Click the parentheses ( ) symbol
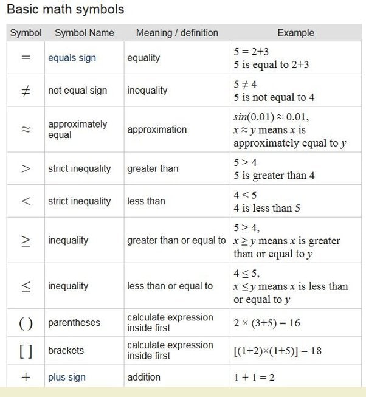This screenshot has width=366, height=397. (26, 323)
